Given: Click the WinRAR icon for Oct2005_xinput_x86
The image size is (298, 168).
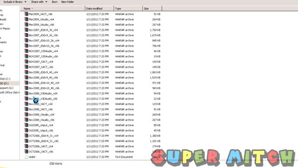Looking at the screenshot, I should (x=26, y=131).
